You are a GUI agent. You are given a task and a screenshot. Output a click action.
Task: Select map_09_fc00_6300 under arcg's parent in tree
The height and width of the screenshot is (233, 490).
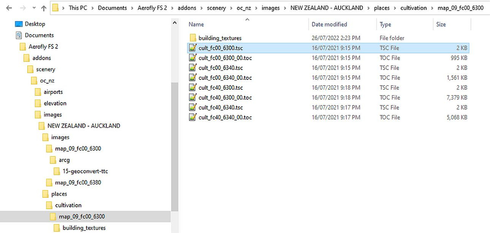[x=78, y=149]
